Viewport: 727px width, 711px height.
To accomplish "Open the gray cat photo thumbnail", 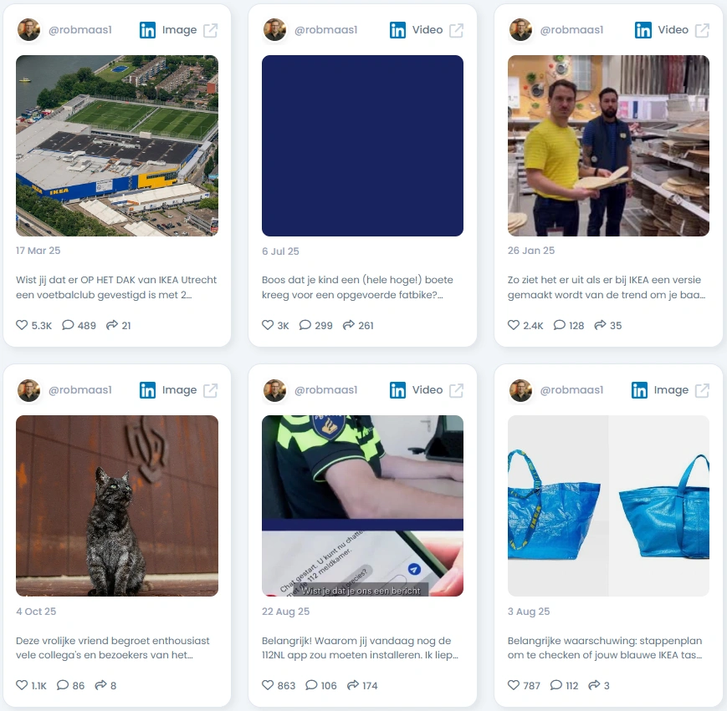I will pyautogui.click(x=117, y=506).
